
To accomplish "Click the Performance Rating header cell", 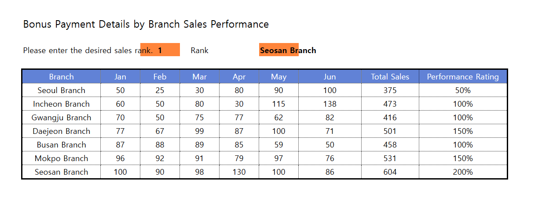I will click(463, 77).
